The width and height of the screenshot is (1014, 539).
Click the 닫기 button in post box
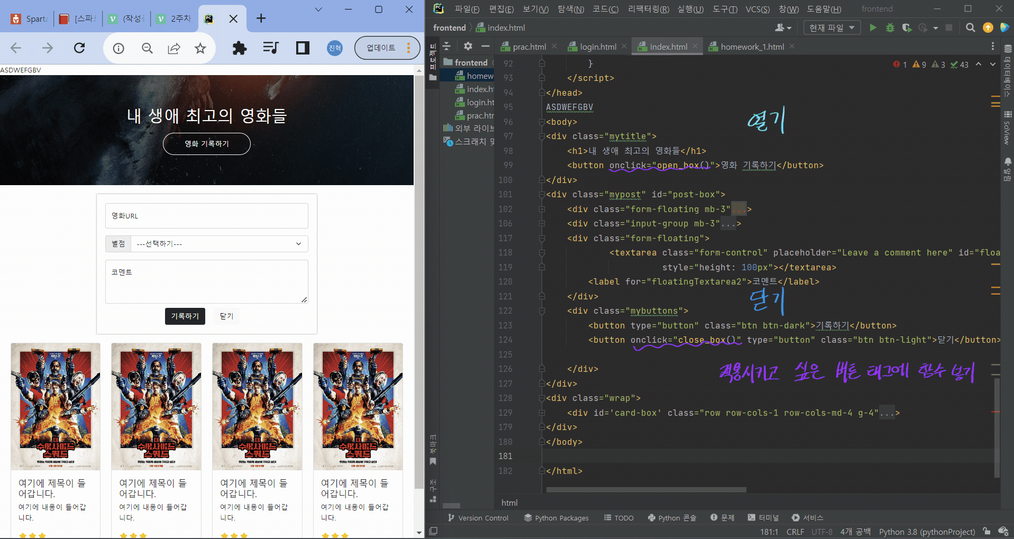point(226,316)
